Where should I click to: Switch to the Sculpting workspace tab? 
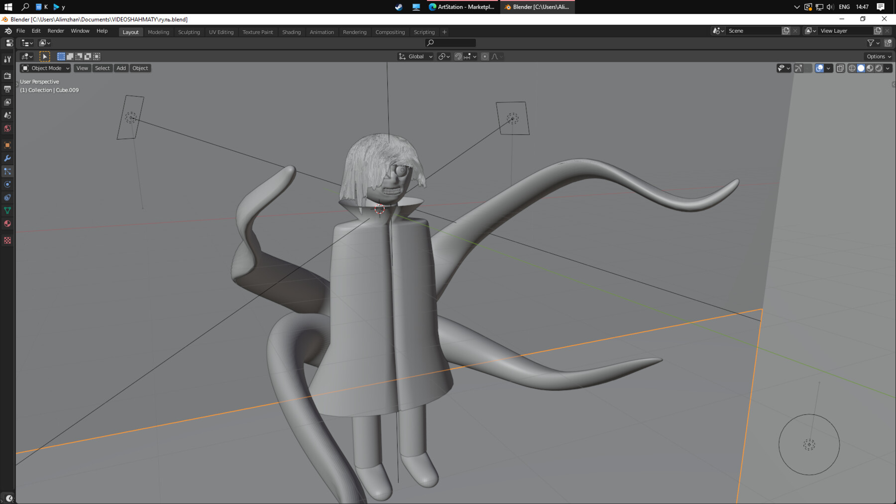(x=189, y=32)
